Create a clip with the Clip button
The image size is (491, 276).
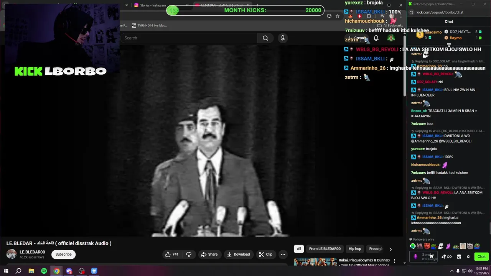click(x=265, y=254)
